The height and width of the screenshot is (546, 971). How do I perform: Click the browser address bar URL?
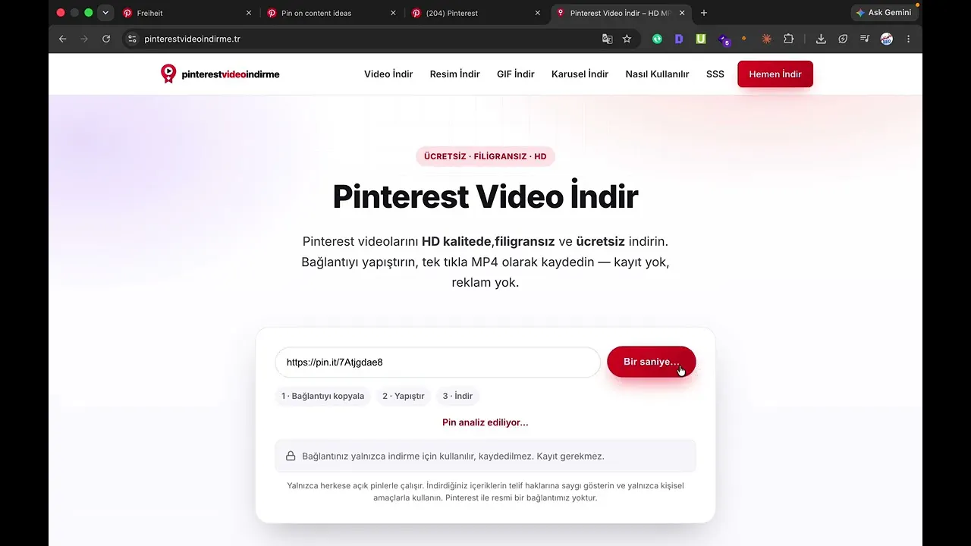tap(192, 39)
